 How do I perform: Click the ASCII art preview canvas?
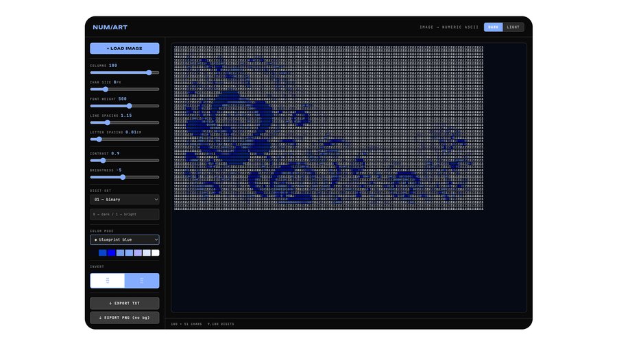328,128
